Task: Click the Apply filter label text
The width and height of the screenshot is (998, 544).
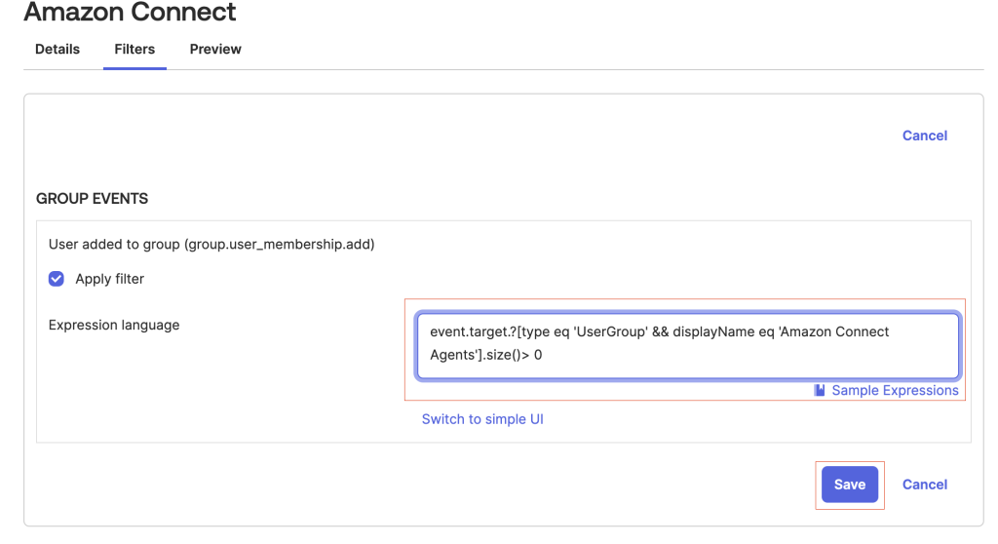Action: 109,279
